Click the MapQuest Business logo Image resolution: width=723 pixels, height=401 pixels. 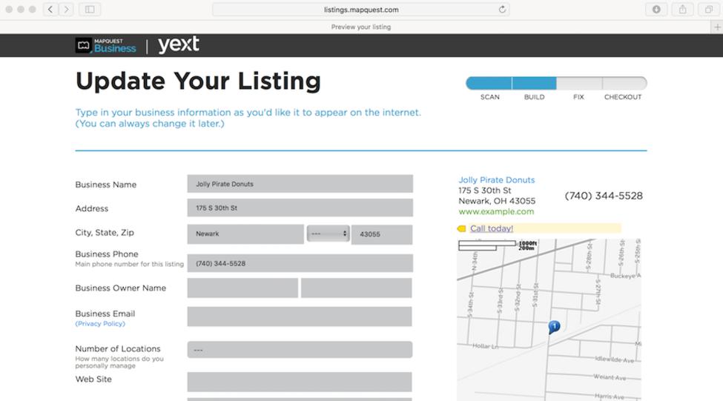point(105,46)
